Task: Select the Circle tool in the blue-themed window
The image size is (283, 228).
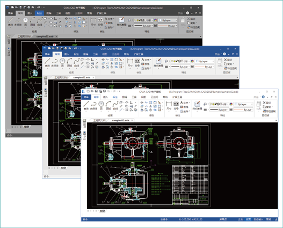Action: [x=62, y=63]
